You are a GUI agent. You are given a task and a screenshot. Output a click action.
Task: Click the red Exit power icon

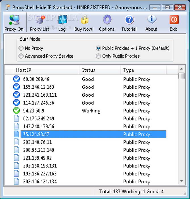pyautogui.click(x=174, y=19)
